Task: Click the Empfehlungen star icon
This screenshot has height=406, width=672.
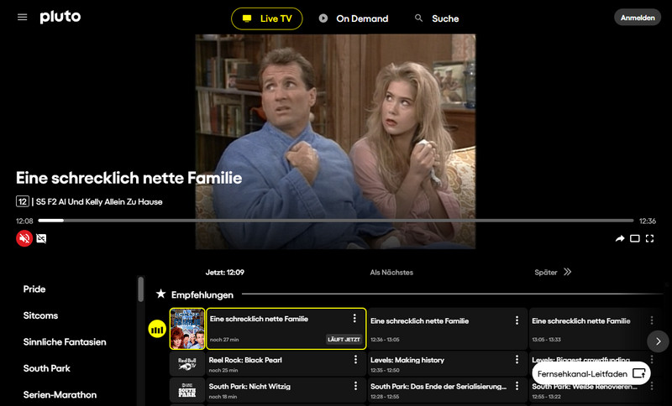Action: (x=160, y=294)
